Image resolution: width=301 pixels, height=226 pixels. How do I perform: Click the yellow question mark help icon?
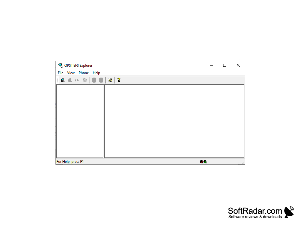coord(119,80)
